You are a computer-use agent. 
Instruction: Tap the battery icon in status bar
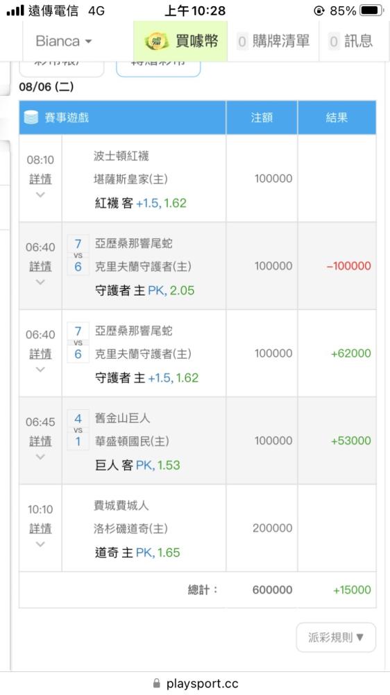tap(371, 10)
